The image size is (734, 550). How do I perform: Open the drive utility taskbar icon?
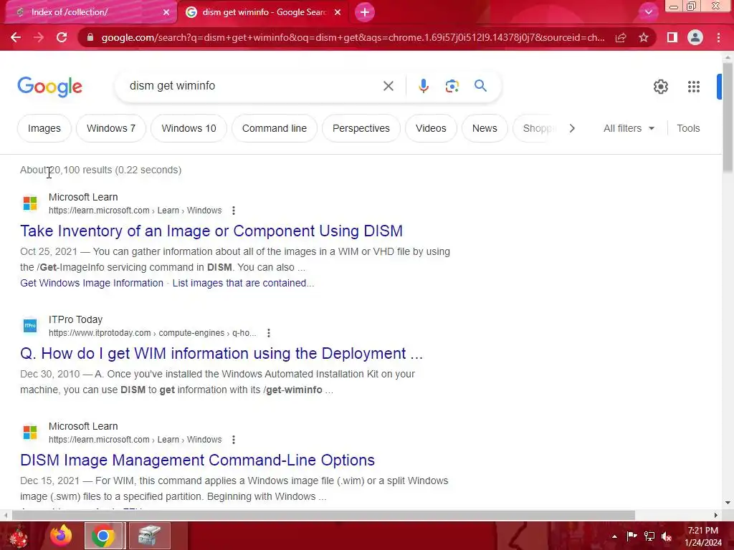(x=149, y=536)
